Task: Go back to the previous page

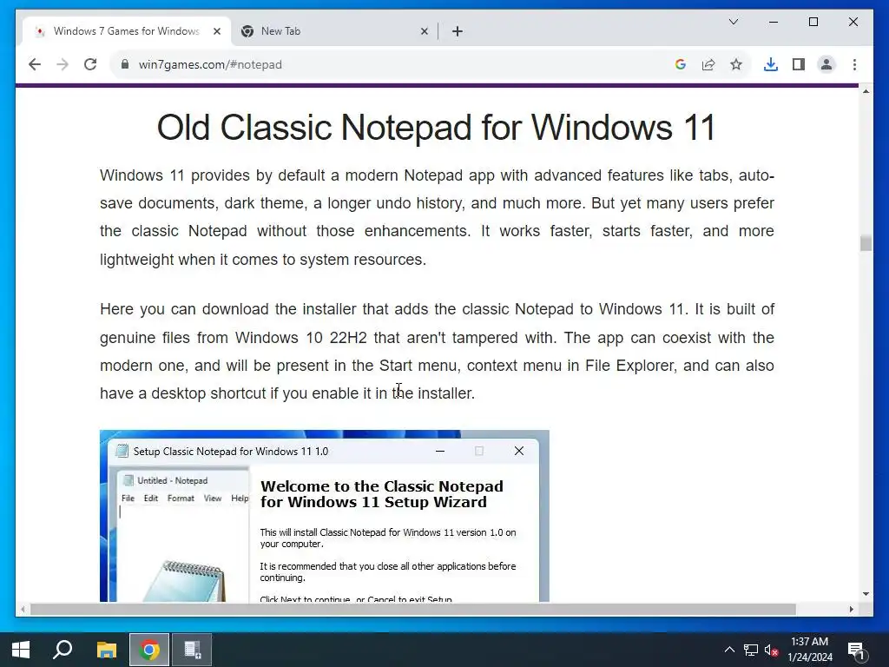Action: (35, 64)
